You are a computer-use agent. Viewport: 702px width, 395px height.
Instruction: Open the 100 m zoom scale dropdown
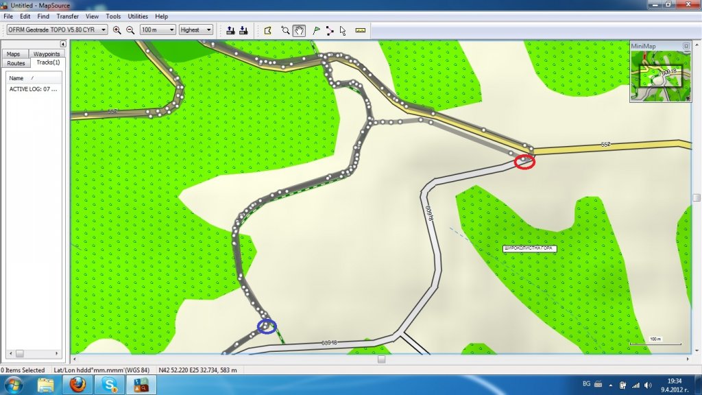click(158, 29)
